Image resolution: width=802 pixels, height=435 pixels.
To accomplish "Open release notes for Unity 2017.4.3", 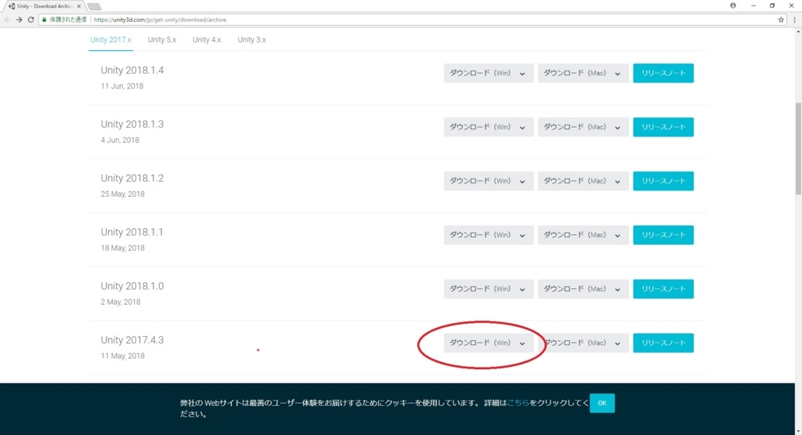I will 663,343.
